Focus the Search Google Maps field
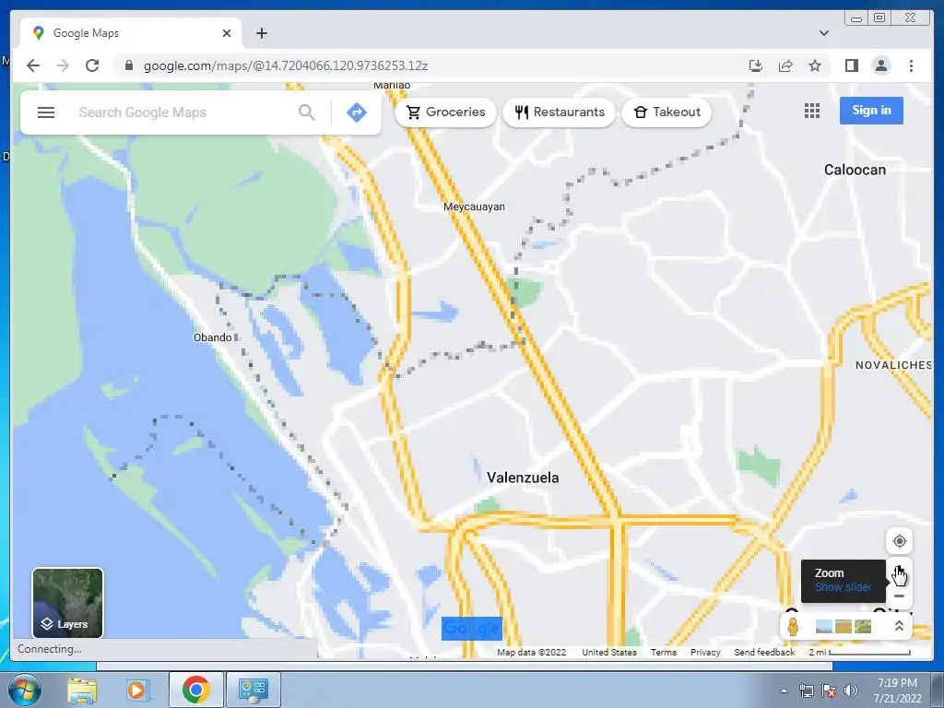944x708 pixels. (181, 112)
